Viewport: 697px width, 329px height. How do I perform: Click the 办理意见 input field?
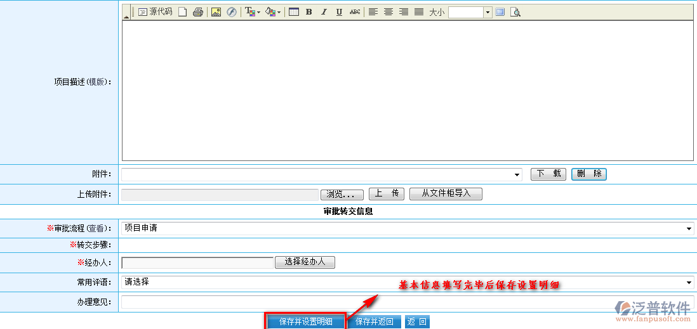tap(408, 302)
